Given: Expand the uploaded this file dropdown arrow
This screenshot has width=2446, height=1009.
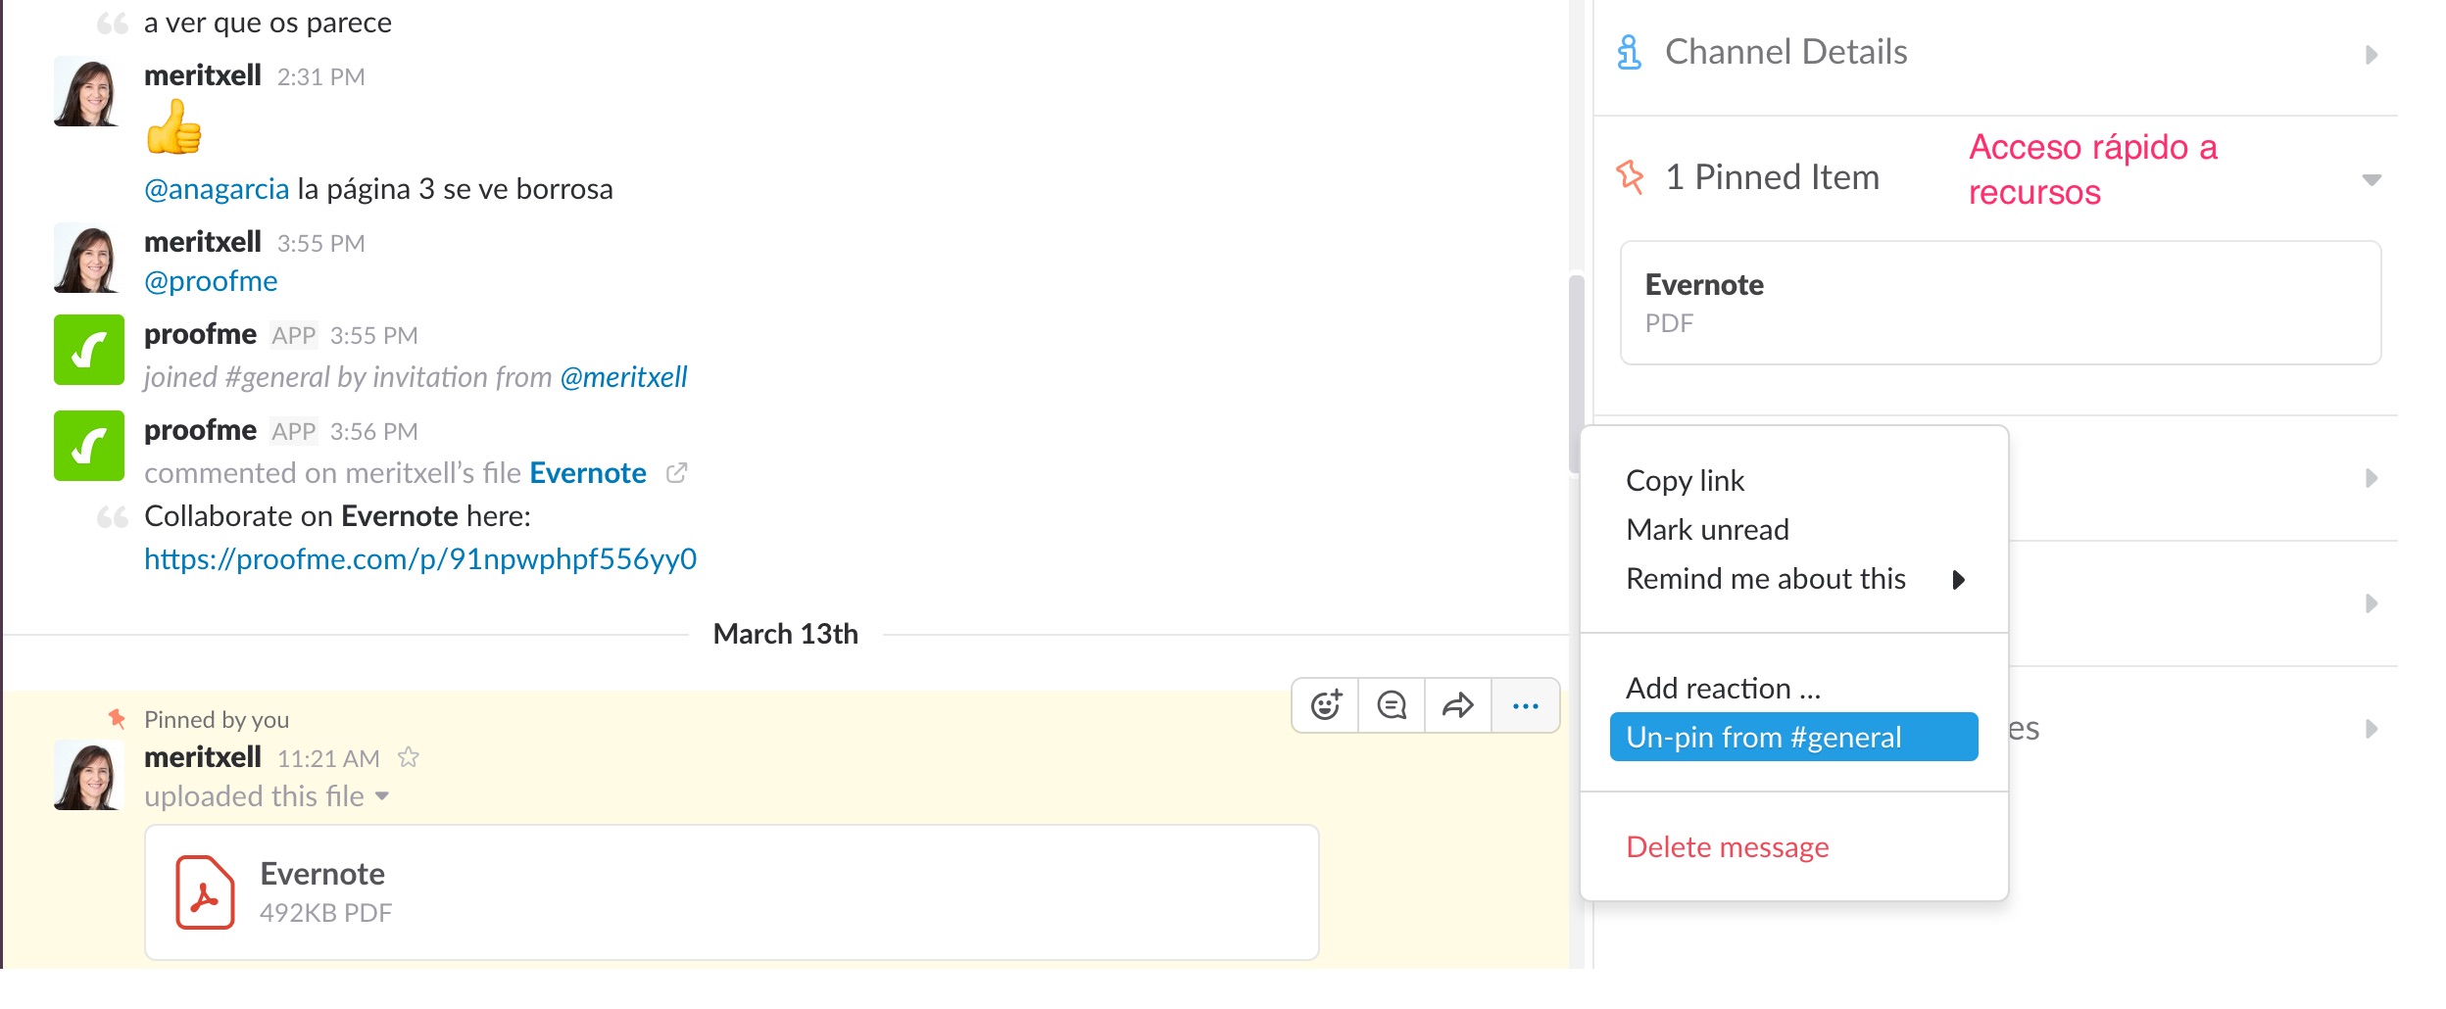Looking at the screenshot, I should coord(382,796).
